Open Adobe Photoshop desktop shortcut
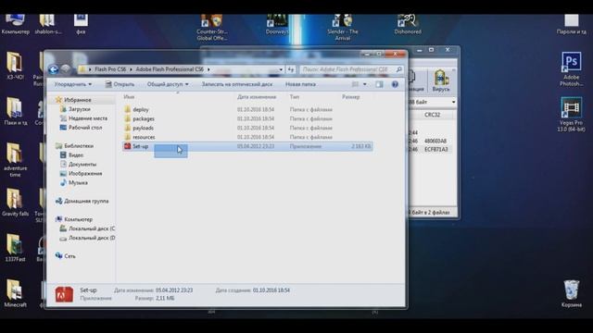Screen dimensions: 593x333 tap(571, 69)
